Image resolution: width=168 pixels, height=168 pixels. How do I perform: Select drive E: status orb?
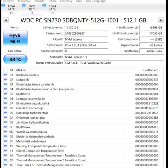(x=44, y=5)
